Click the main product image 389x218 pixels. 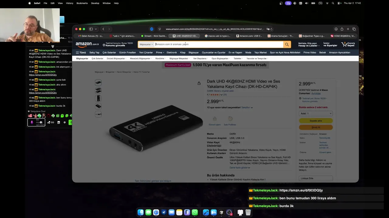click(x=156, y=128)
